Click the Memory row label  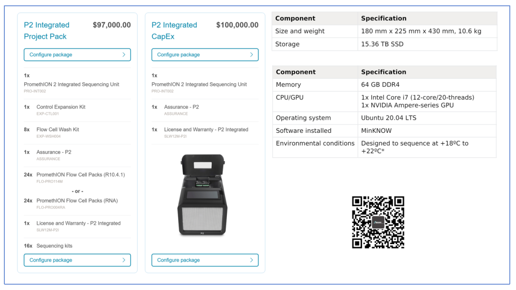click(288, 85)
